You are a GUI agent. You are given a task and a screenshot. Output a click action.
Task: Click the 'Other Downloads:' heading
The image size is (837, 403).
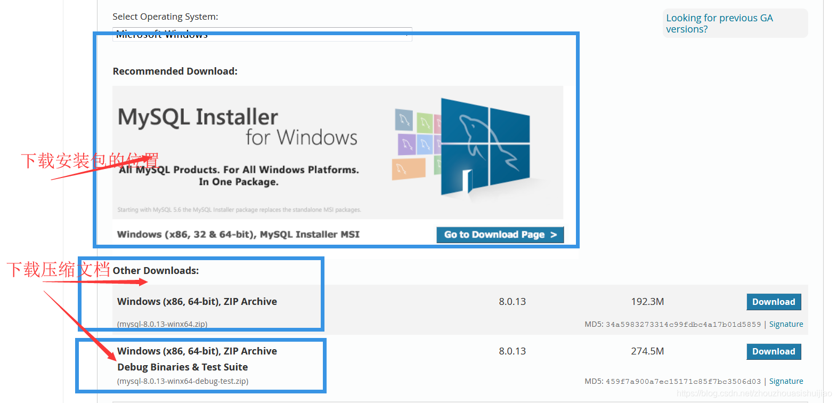pyautogui.click(x=156, y=270)
